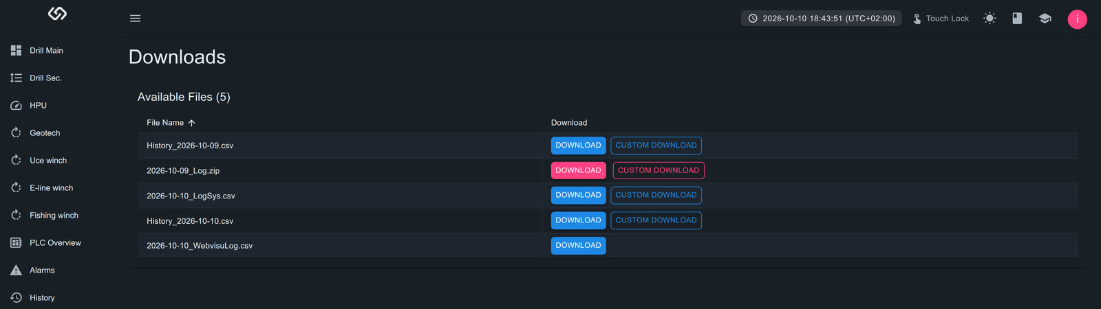Download 2026-10-10_WebvisuLog.csv
The width and height of the screenshot is (1101, 309).
[578, 245]
